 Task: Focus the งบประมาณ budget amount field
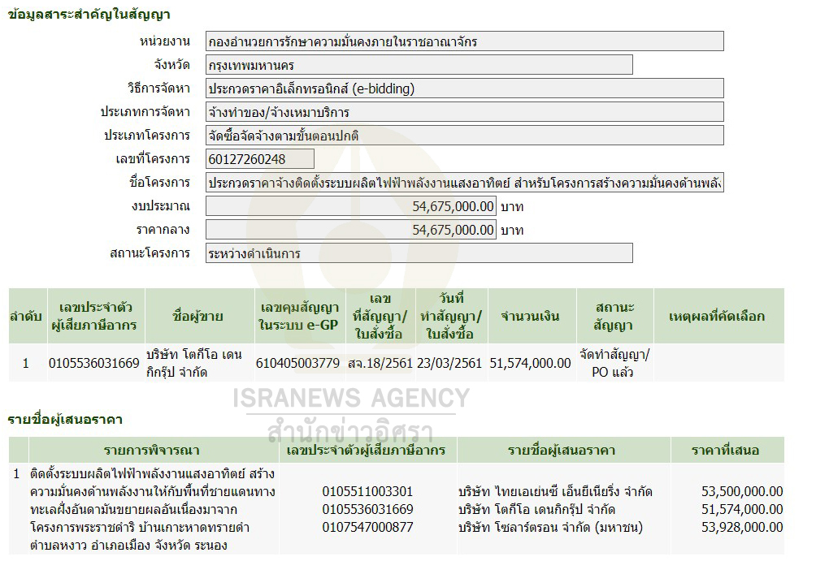(x=350, y=206)
